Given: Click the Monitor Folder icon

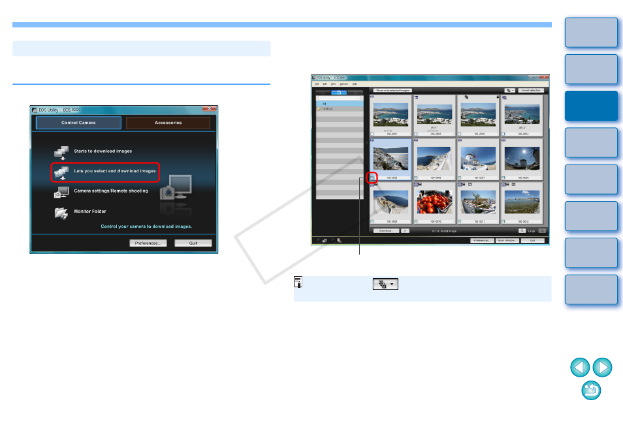Looking at the screenshot, I should point(61,213).
